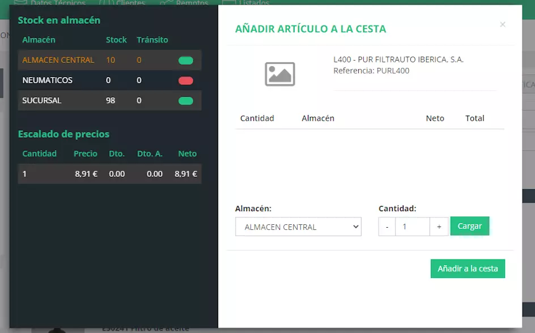Select the 8,91 € price scale row

coord(109,174)
